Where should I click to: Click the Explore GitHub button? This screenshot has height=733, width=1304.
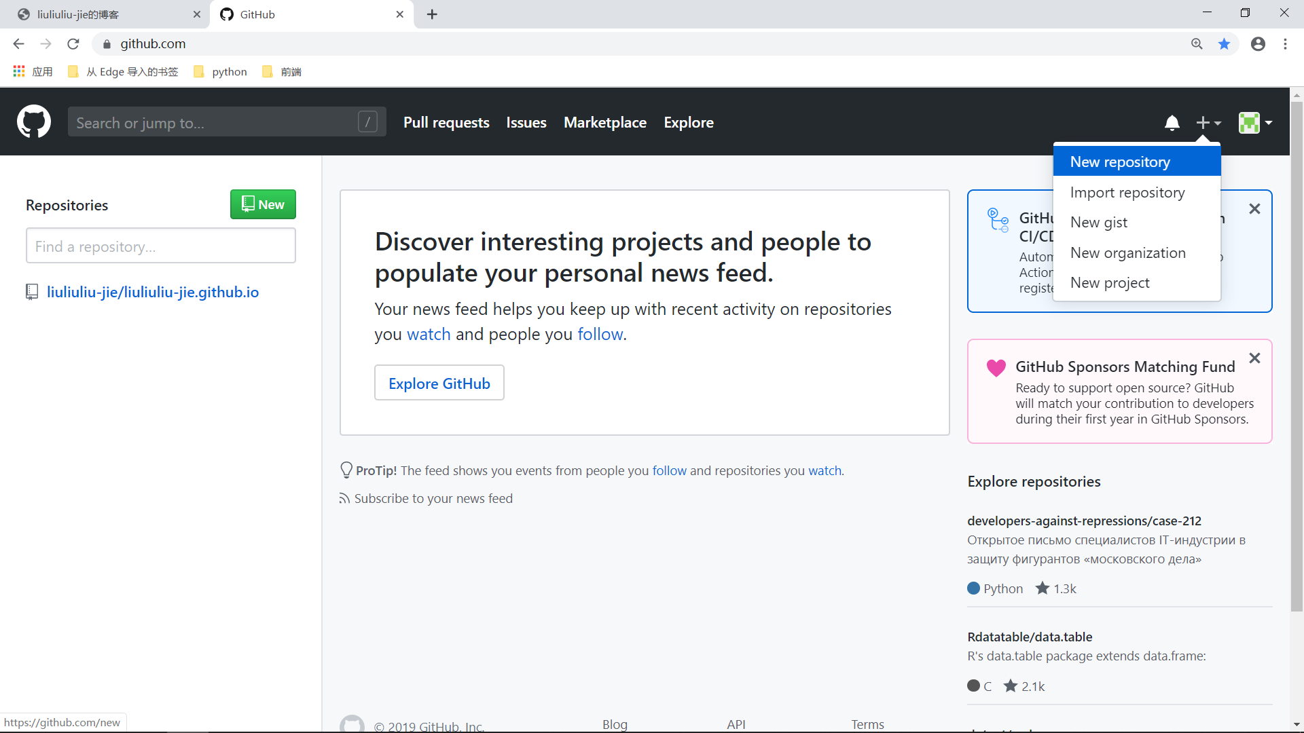point(439,383)
